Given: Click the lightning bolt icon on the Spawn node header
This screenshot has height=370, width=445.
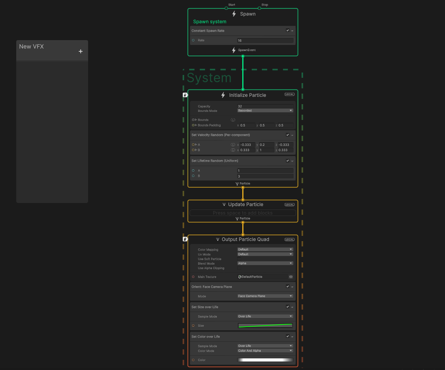Looking at the screenshot, I should pos(234,13).
